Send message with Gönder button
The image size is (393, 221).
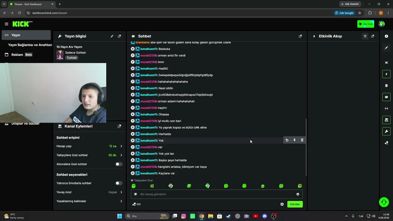click(x=295, y=204)
